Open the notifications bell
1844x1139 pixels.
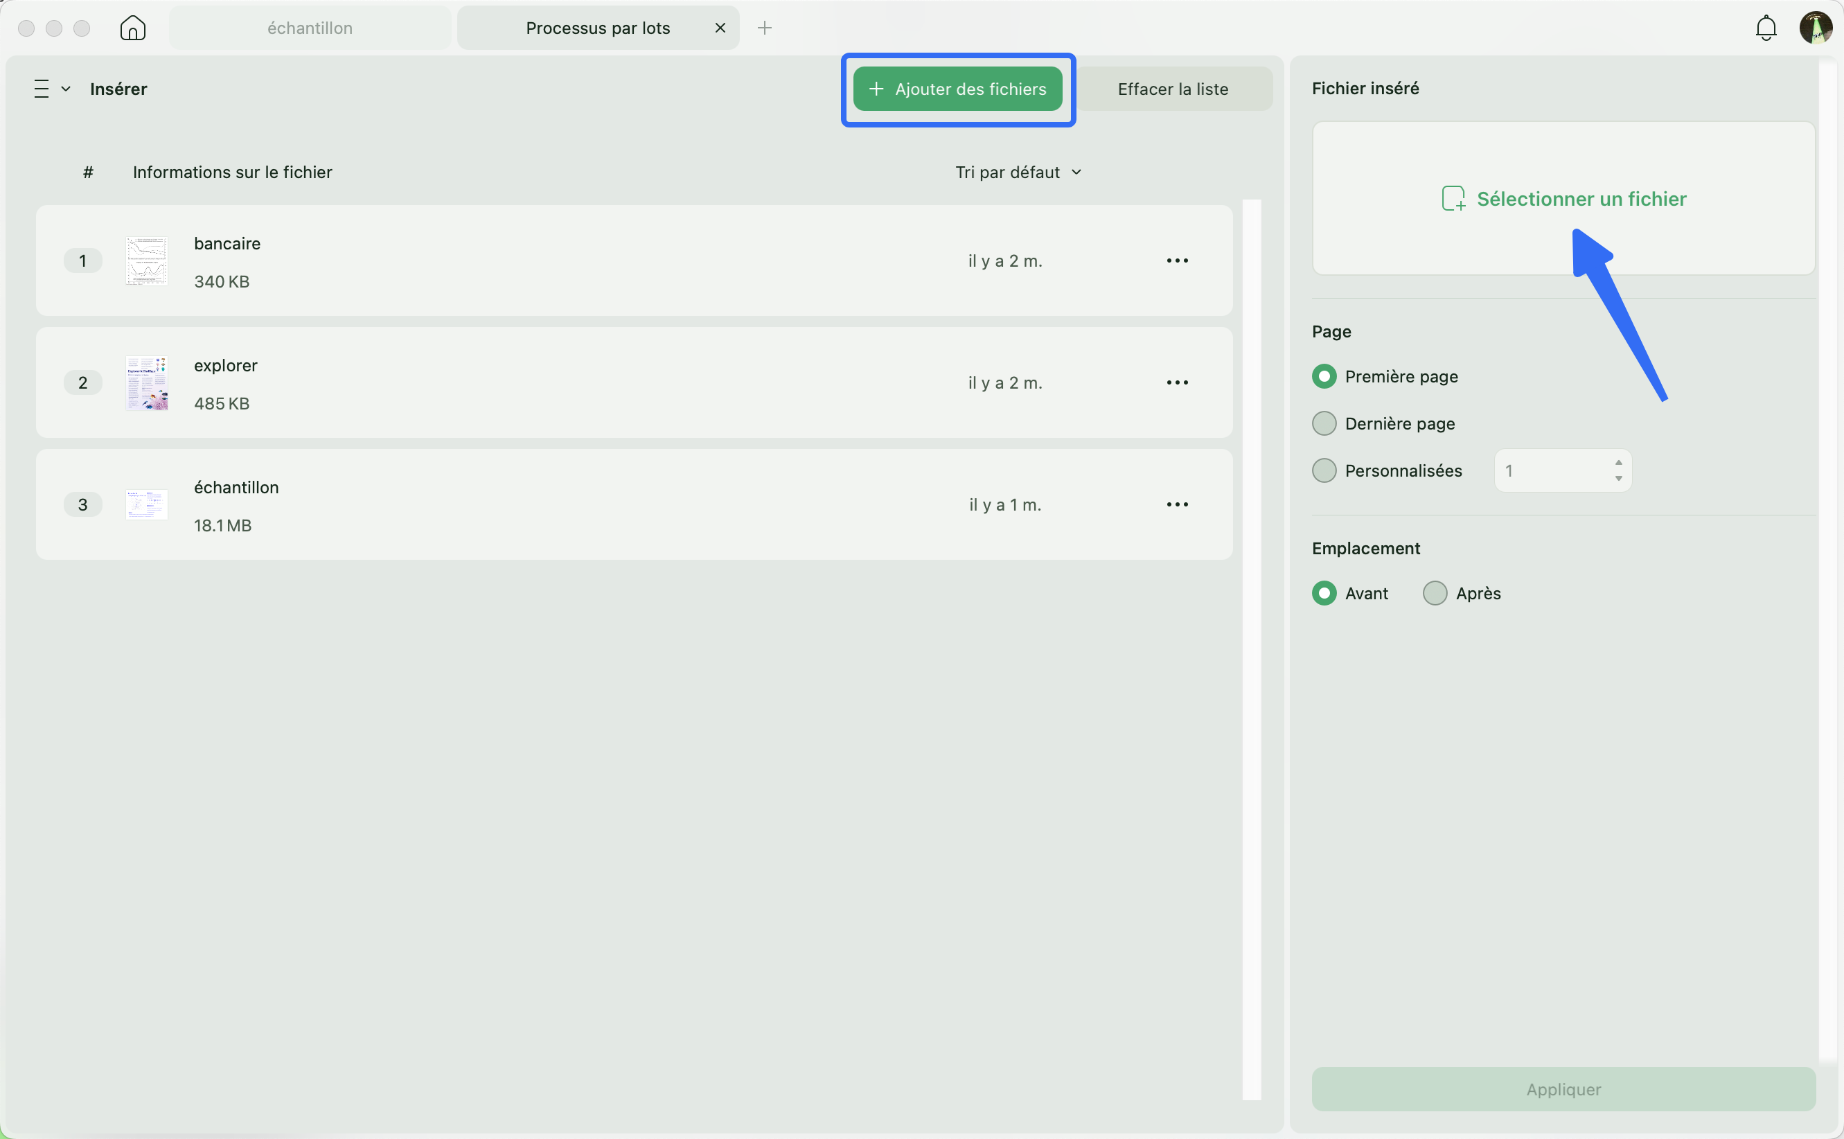(1766, 28)
